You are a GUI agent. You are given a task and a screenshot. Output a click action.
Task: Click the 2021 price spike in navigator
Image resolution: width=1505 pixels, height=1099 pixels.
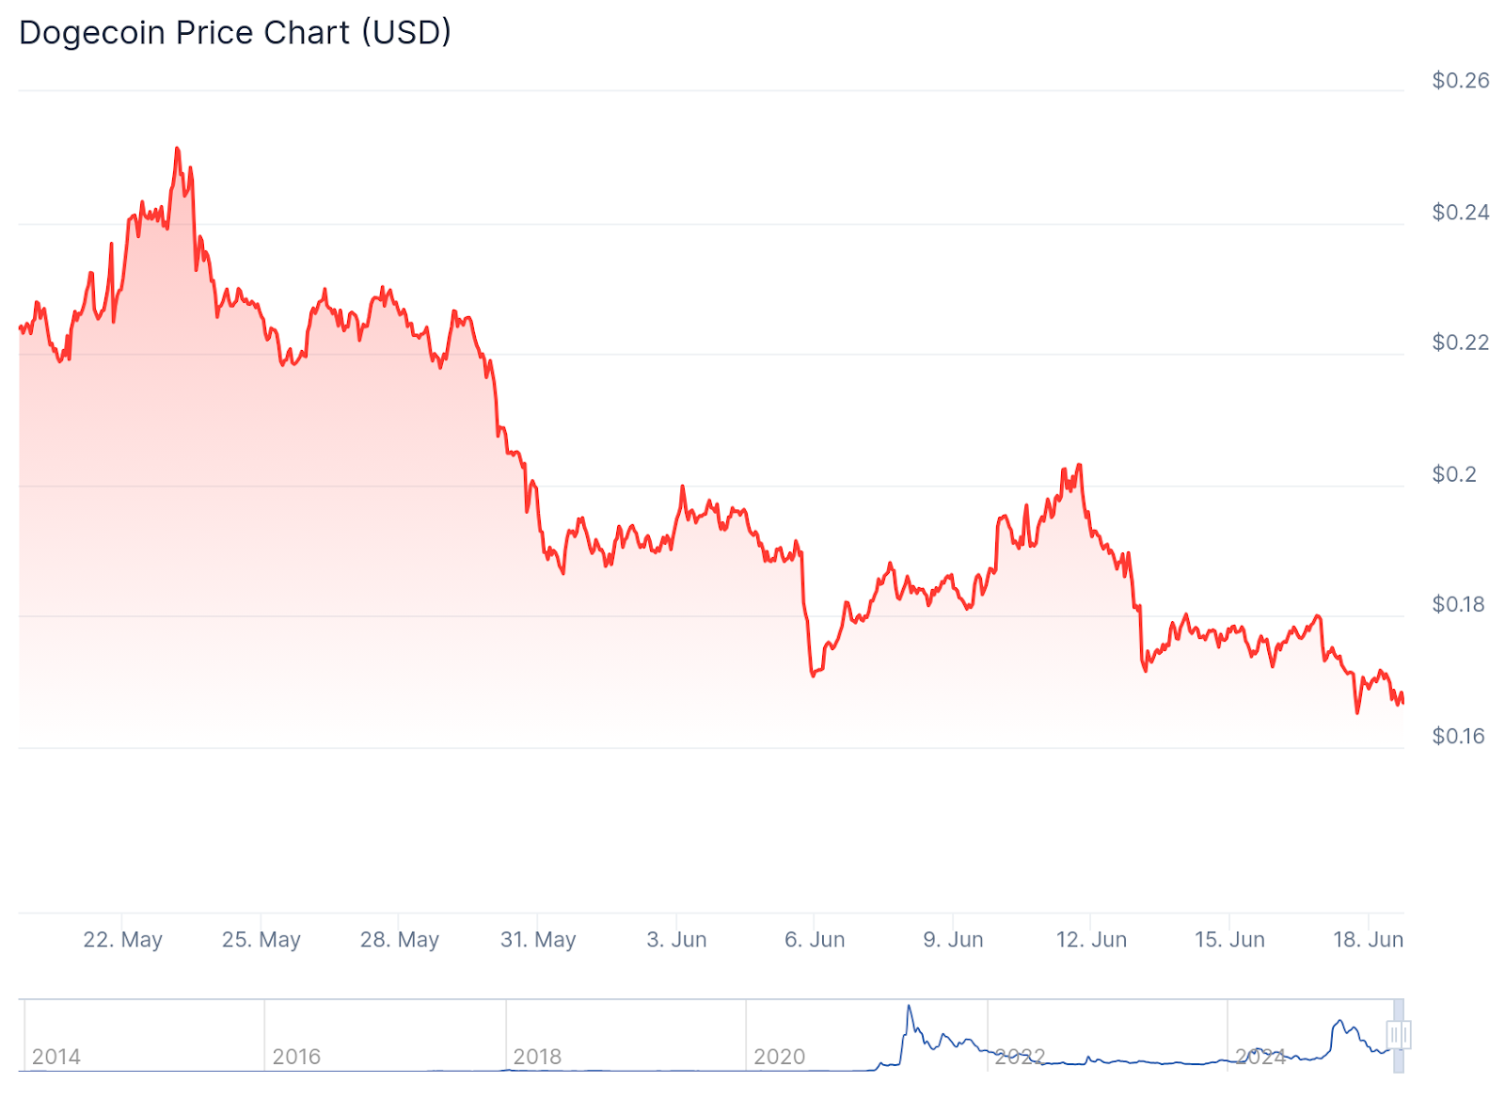click(x=910, y=1011)
